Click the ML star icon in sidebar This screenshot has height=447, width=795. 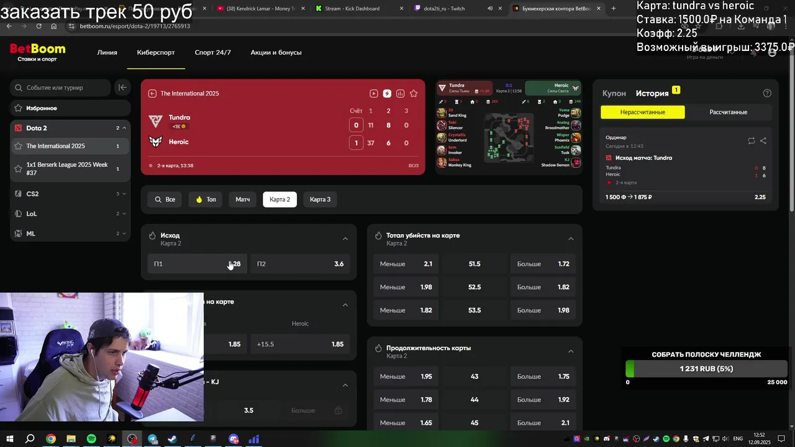(19, 233)
